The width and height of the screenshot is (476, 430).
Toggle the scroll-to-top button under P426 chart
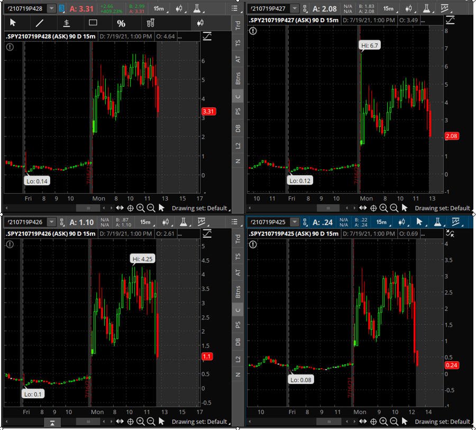pos(52,423)
